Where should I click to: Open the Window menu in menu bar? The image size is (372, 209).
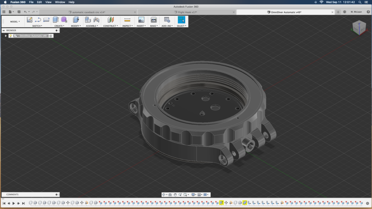tap(60, 2)
